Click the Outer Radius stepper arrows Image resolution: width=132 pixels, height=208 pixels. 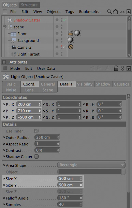58,137
